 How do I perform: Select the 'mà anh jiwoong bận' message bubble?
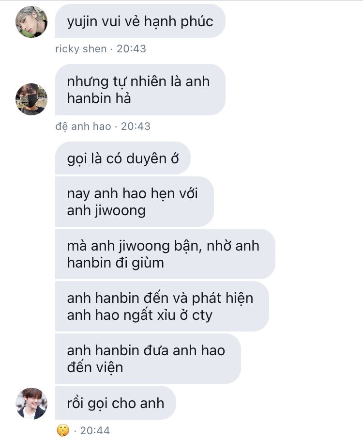coord(165,254)
